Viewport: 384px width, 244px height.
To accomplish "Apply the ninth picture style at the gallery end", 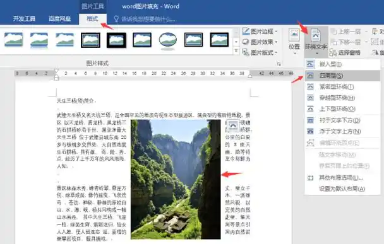I will (219, 40).
